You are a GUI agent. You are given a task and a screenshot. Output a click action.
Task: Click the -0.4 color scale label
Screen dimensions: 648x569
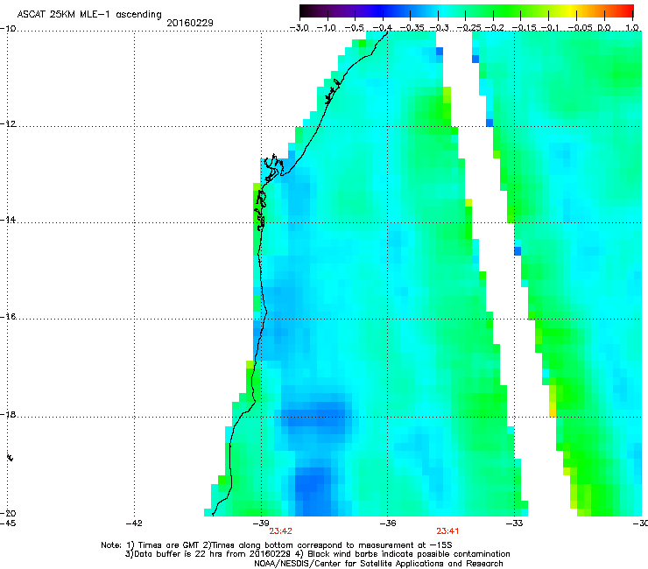pos(383,28)
